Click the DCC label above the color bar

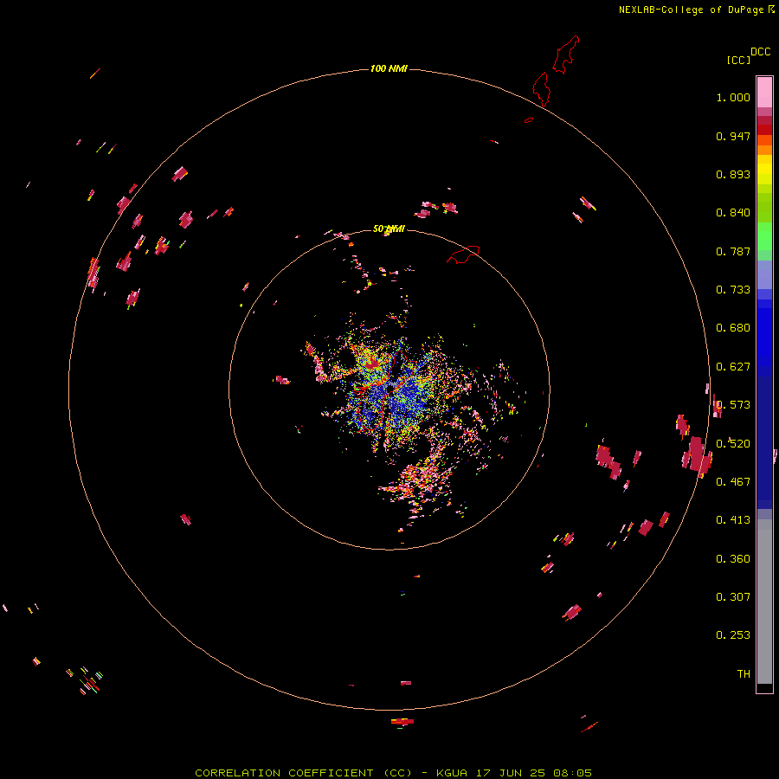pyautogui.click(x=761, y=52)
